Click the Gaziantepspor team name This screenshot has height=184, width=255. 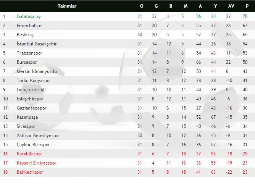31,108
